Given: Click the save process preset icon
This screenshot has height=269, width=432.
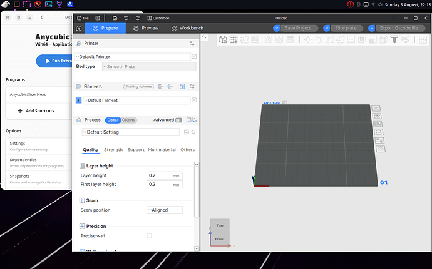Looking at the screenshot, I should pos(187,132).
